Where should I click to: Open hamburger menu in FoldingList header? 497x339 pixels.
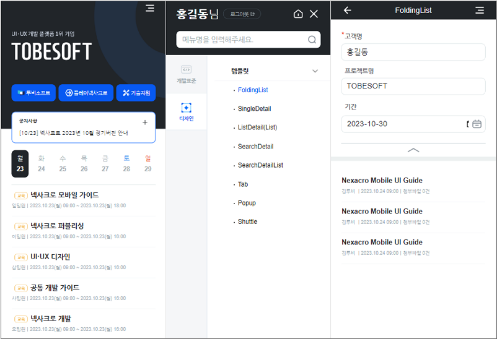tap(479, 10)
